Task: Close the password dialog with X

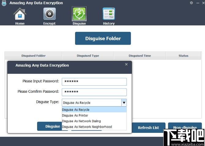Action: coord(126,64)
